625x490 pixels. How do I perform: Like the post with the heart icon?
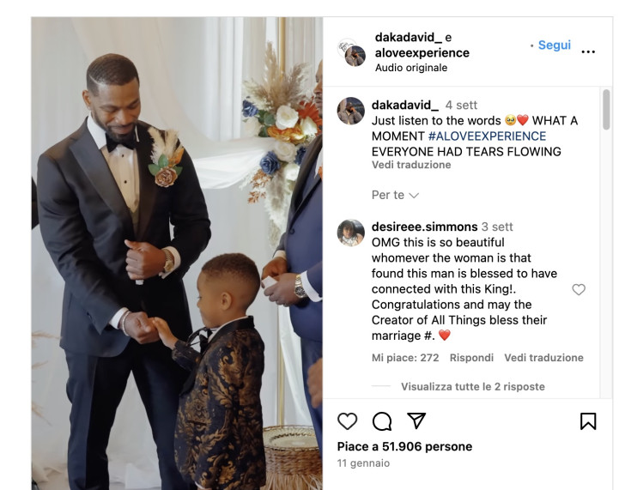(x=347, y=421)
